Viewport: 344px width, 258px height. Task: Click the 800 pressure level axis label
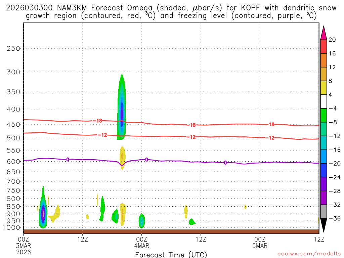pos(13,199)
